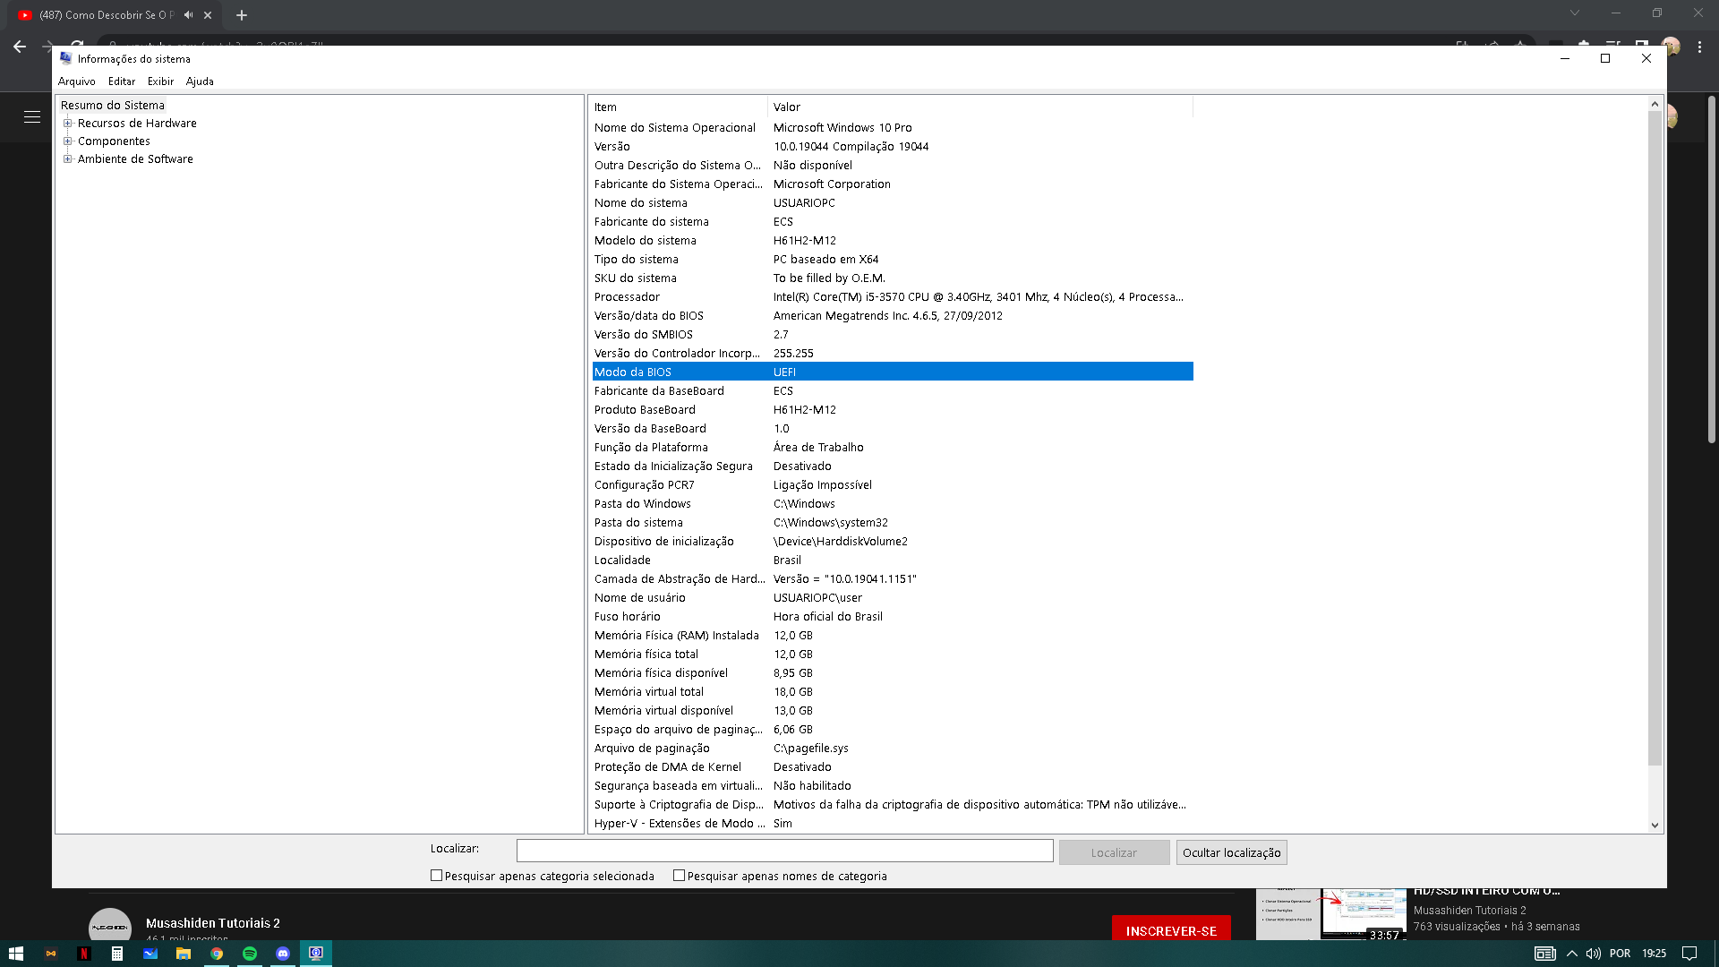Open the Calculator taskbar icon
Image resolution: width=1719 pixels, height=967 pixels.
116,954
